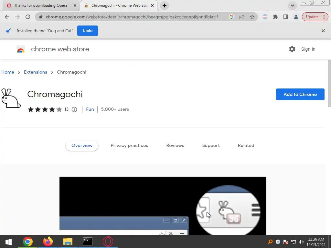Screen dimensions: 331x248
Task: Click the Chrome Web Store rainbow logo
Action: point(21,49)
